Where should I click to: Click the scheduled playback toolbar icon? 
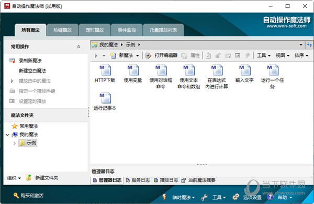click(238, 55)
